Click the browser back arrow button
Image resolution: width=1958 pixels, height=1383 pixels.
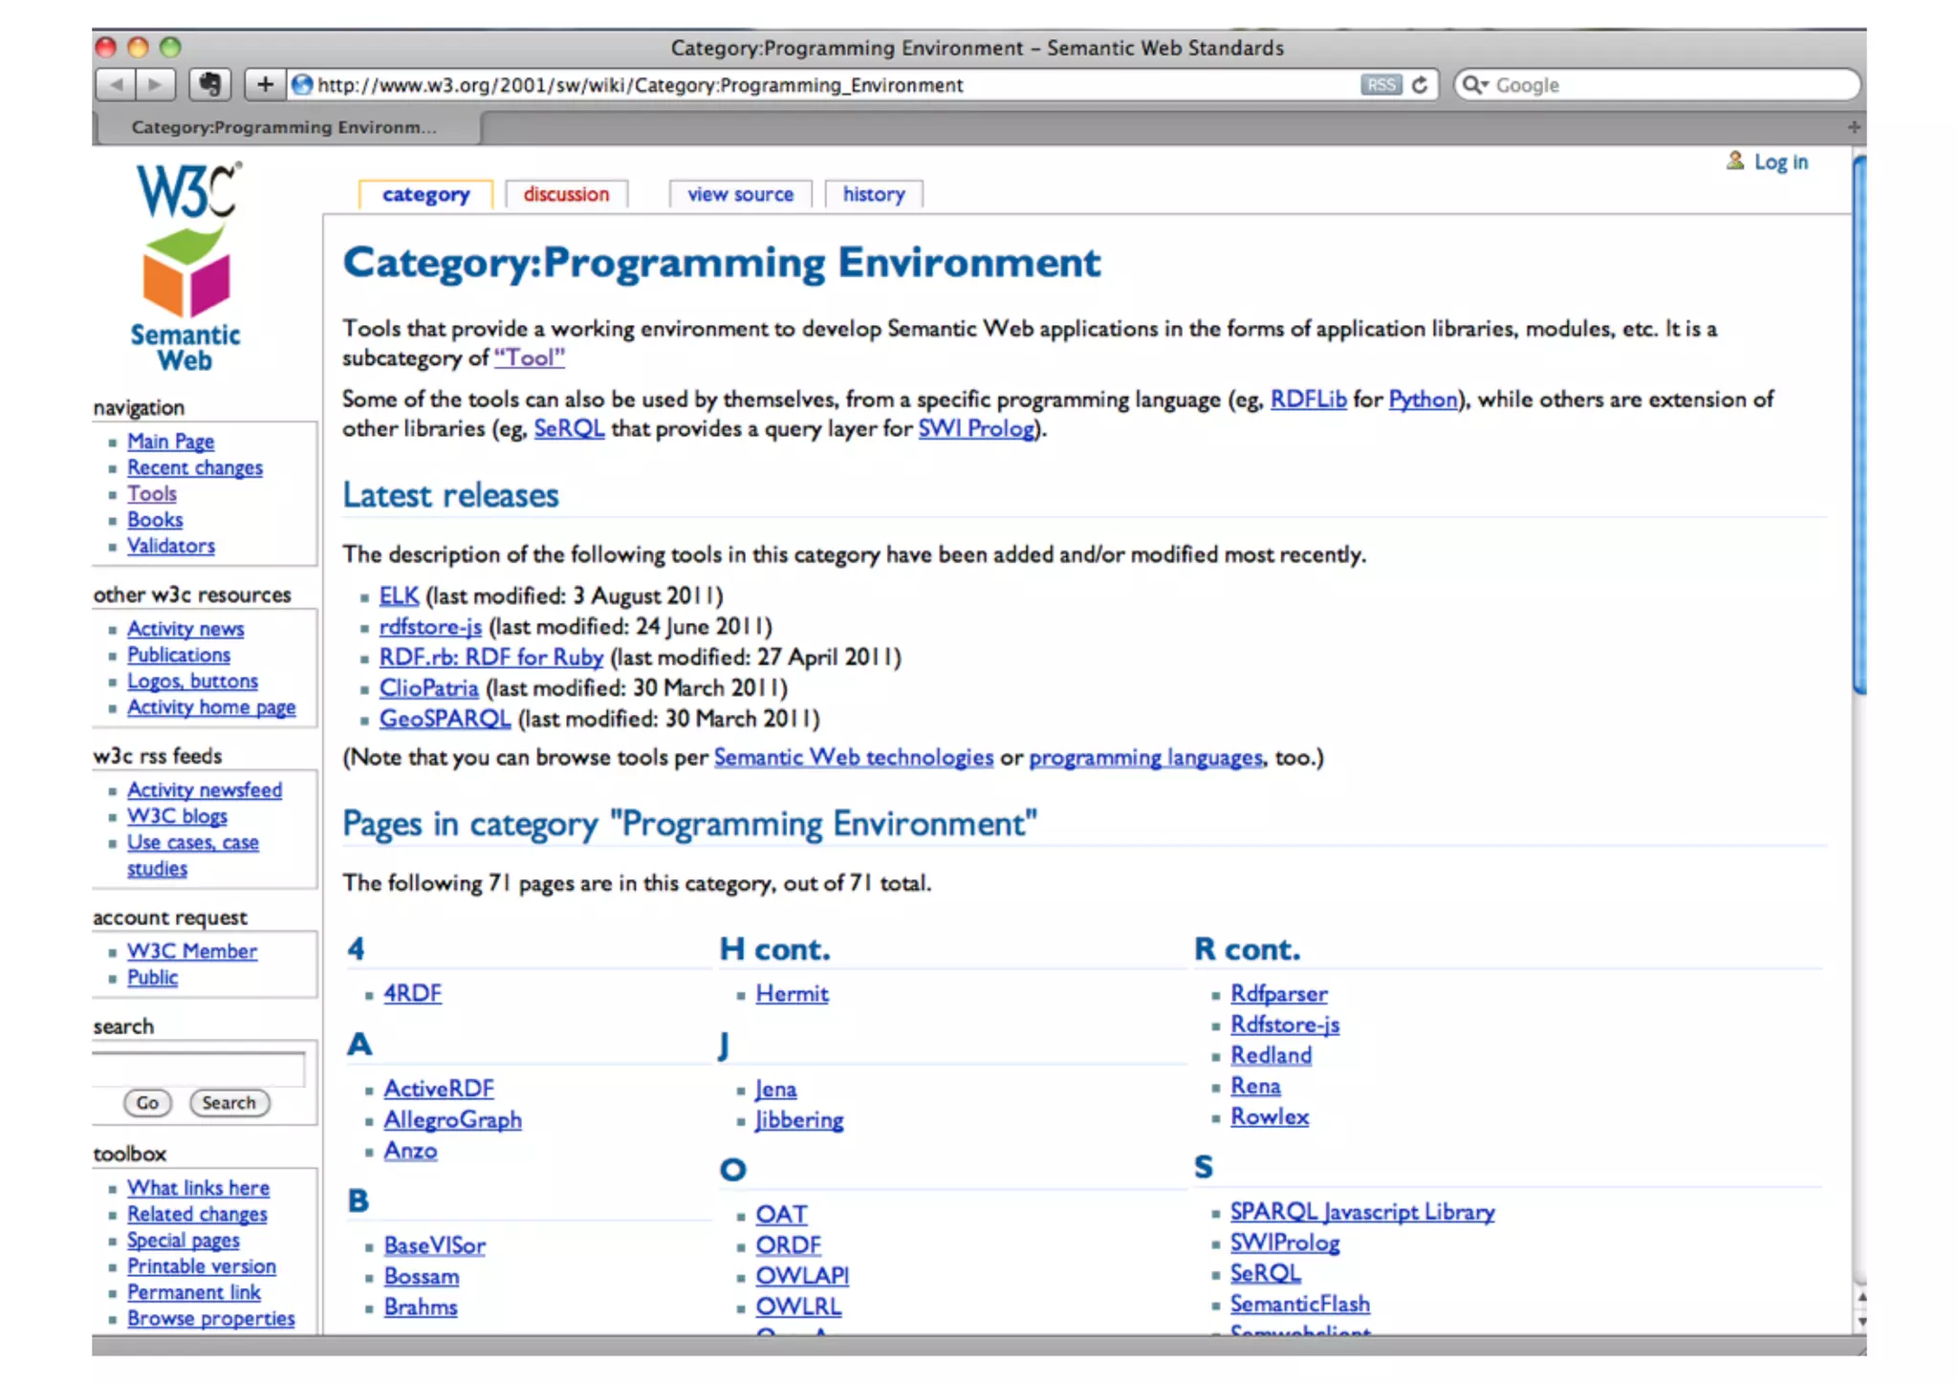[x=117, y=85]
